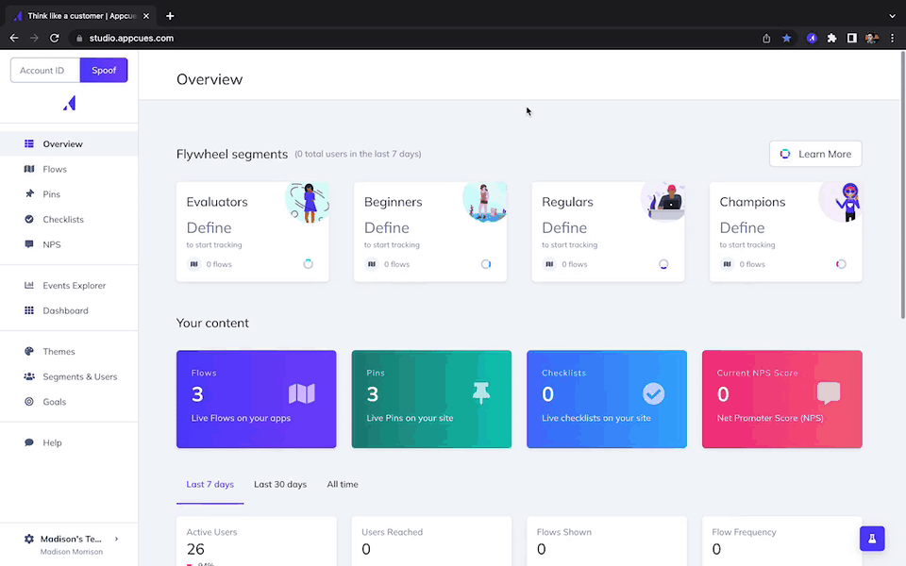Open the Flows content tile
The width and height of the screenshot is (906, 566).
(x=256, y=399)
